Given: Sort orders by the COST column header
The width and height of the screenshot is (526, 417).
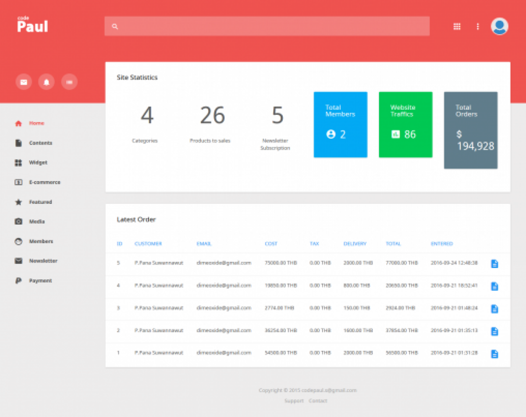Looking at the screenshot, I should coord(270,243).
